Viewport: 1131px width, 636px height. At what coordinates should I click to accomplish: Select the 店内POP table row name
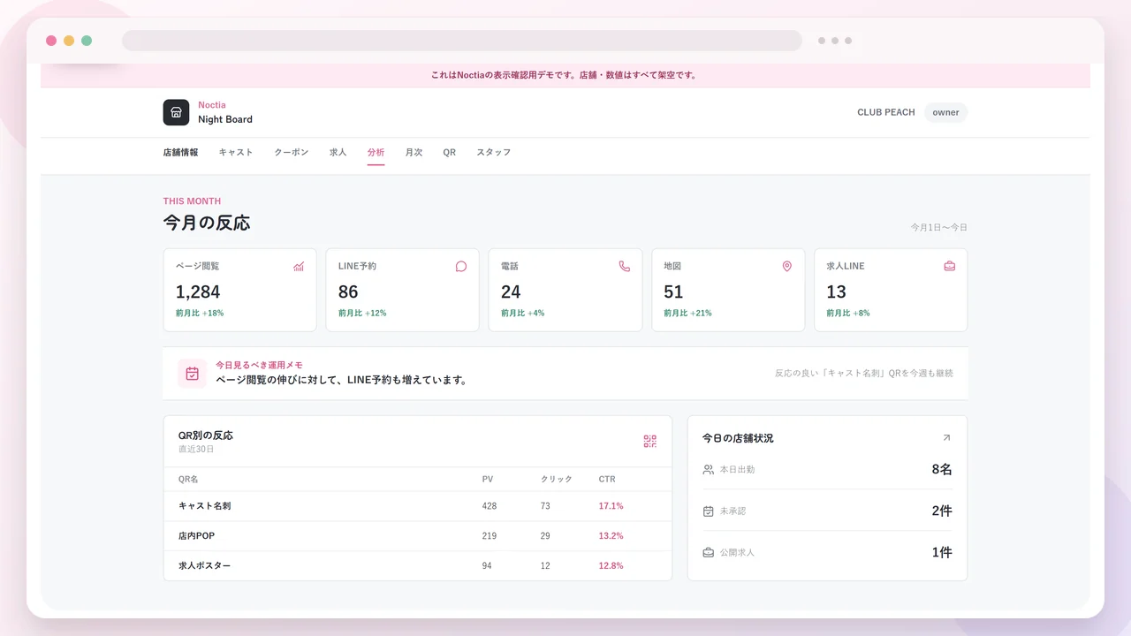click(197, 536)
